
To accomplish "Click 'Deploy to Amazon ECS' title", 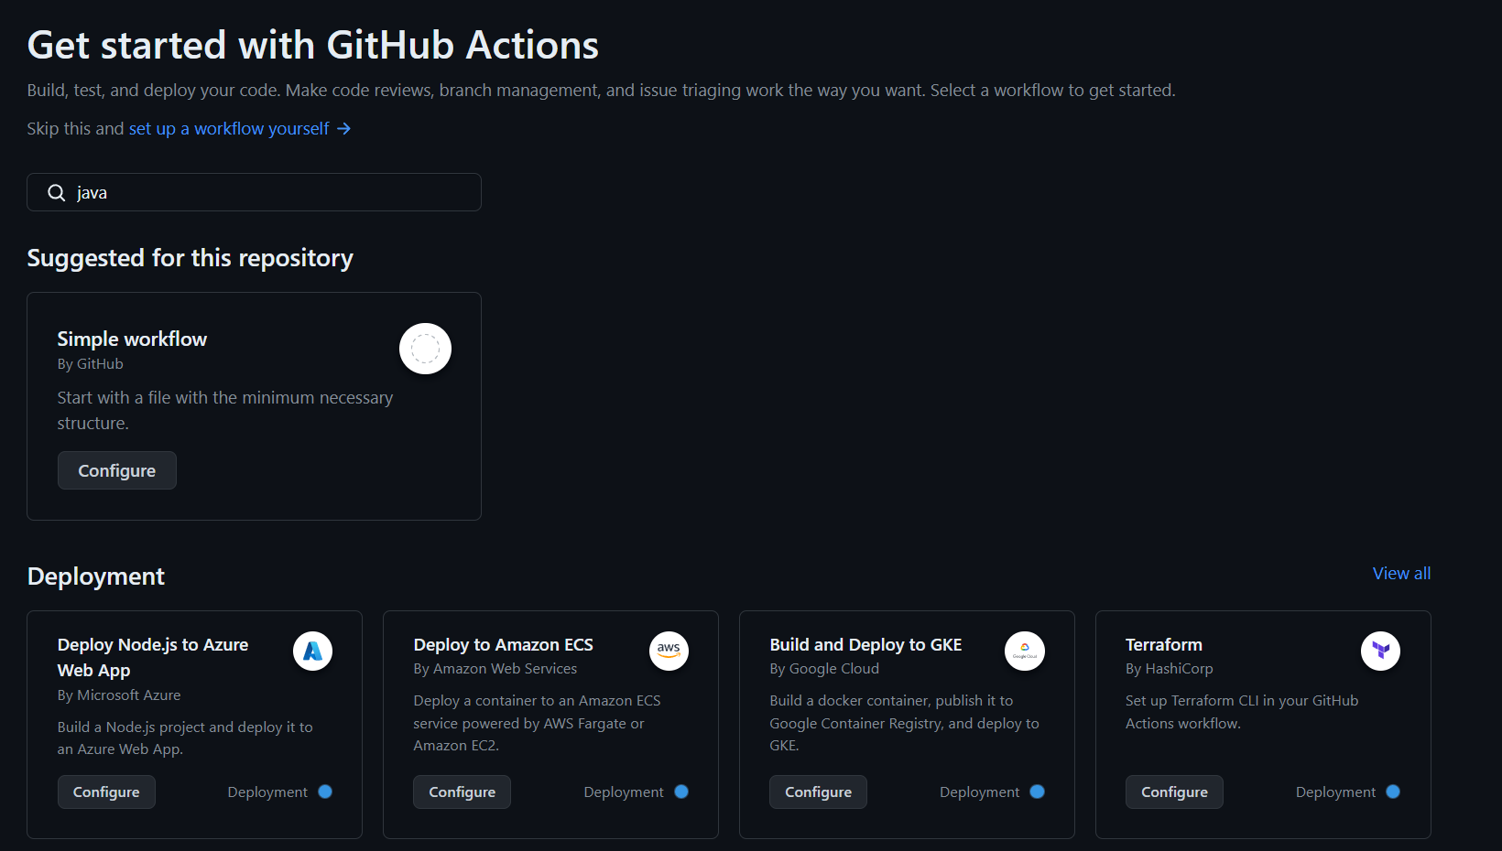I will 504,645.
